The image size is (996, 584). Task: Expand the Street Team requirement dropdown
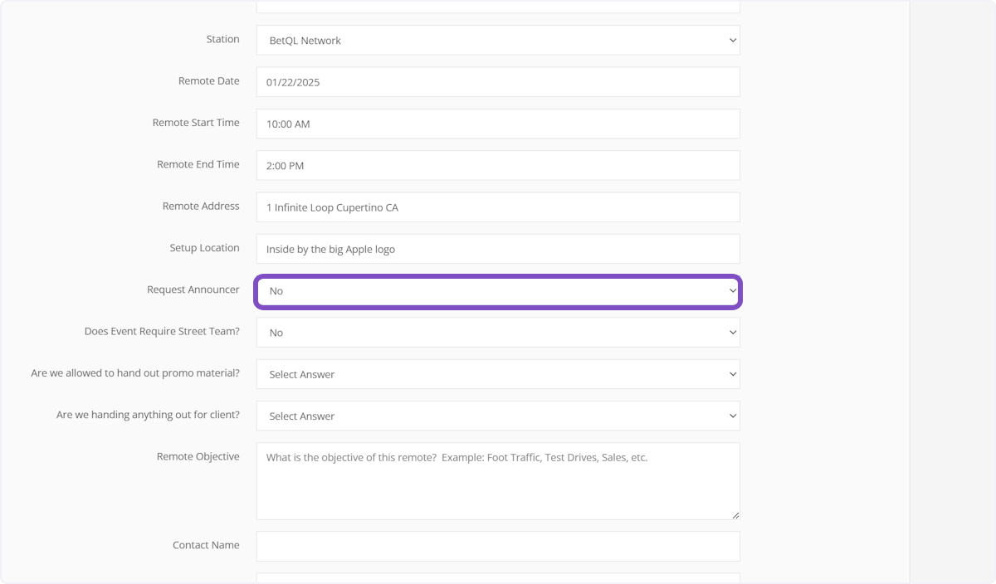(497, 333)
